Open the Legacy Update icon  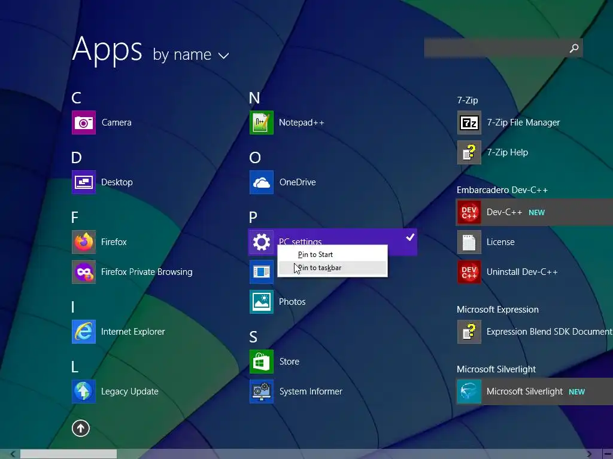click(84, 391)
